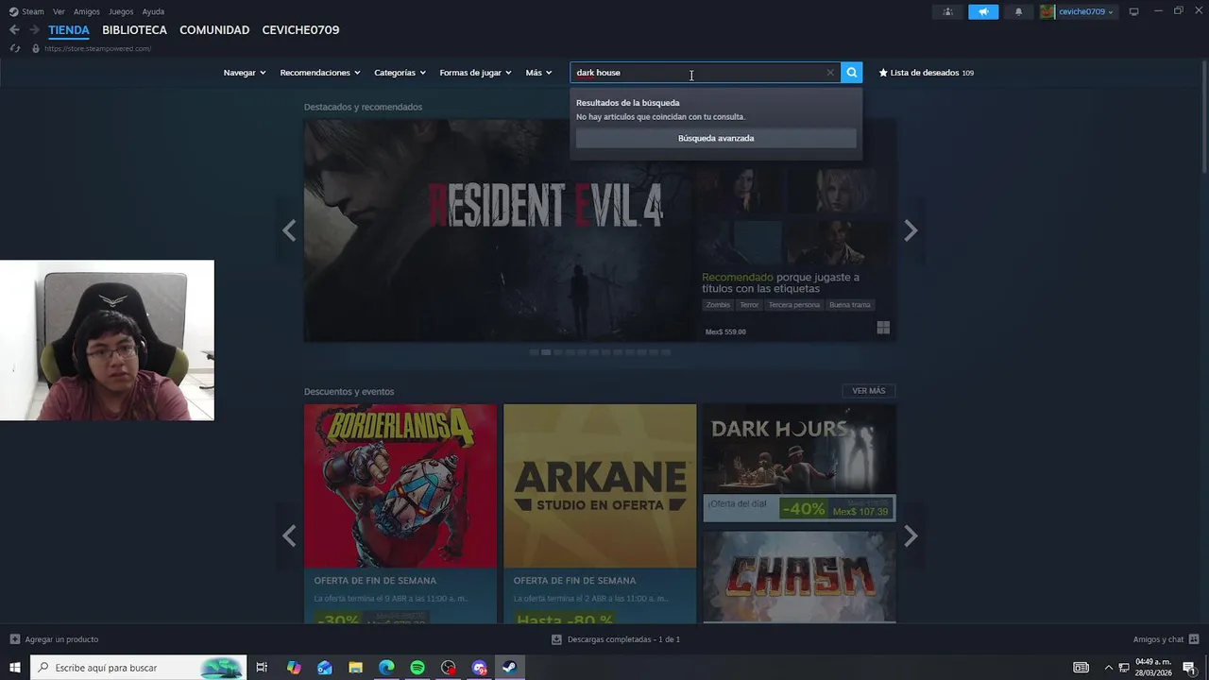
Task: Reload the store page
Action: pos(14,48)
